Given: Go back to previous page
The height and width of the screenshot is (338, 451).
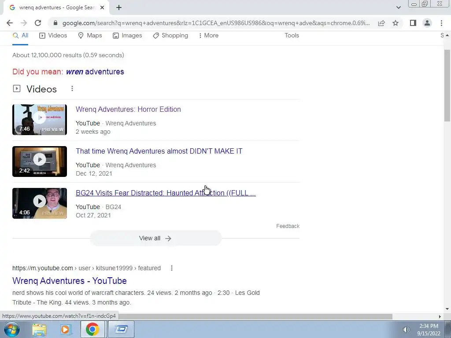Looking at the screenshot, I should coord(10,23).
